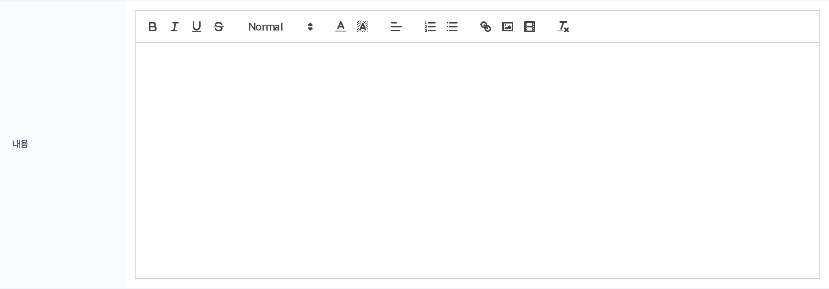Click the up-down arrows beside Normal
The image size is (829, 289).
click(x=310, y=27)
